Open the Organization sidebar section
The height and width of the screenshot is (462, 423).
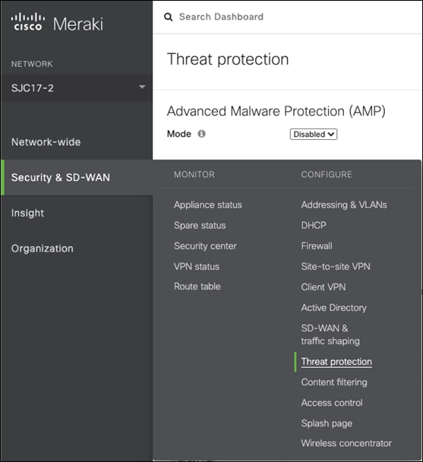(42, 248)
